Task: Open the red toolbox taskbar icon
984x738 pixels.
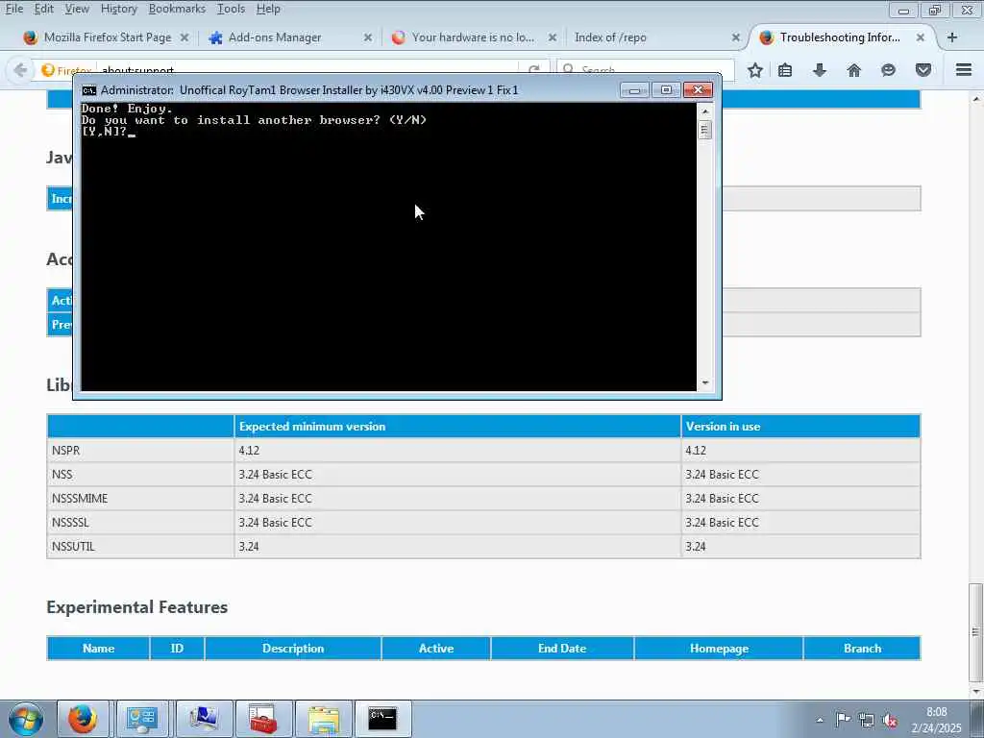Action: 263,719
